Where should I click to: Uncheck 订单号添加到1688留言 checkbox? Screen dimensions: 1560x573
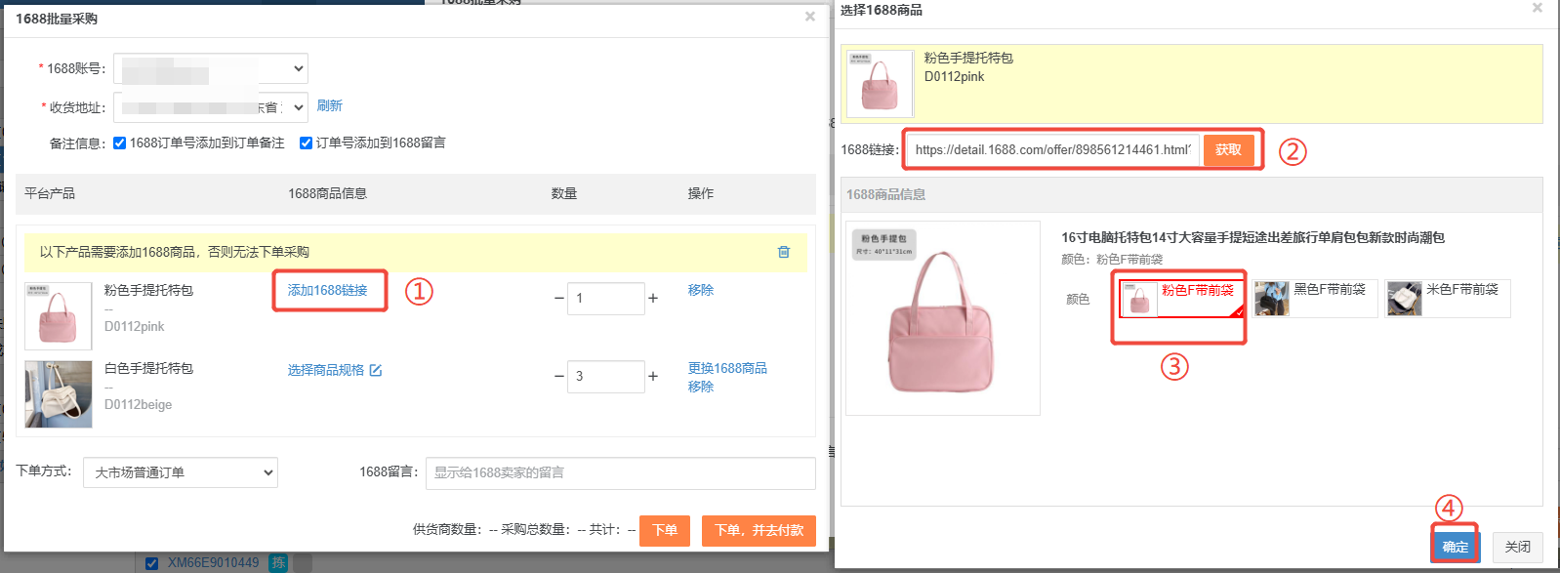(306, 143)
